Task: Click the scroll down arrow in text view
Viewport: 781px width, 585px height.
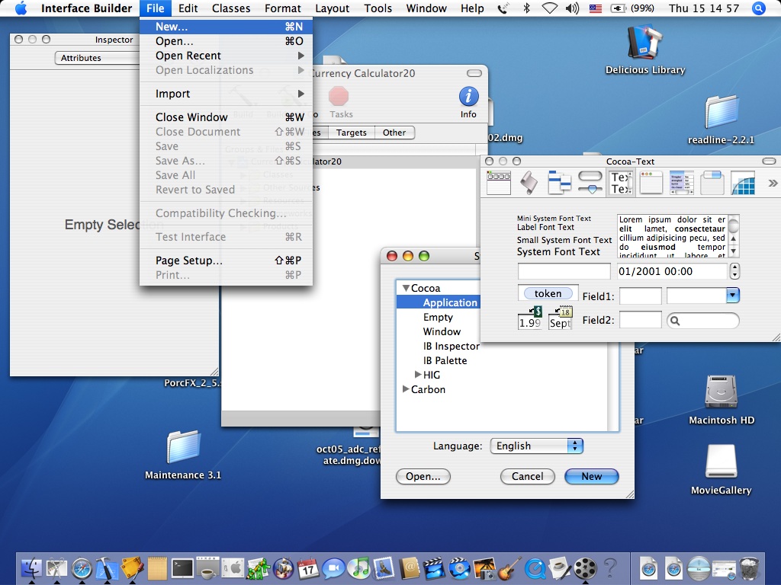Action: pyautogui.click(x=734, y=251)
